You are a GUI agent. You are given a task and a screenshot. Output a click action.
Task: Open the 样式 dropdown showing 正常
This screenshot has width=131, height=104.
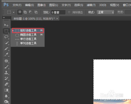105,12
